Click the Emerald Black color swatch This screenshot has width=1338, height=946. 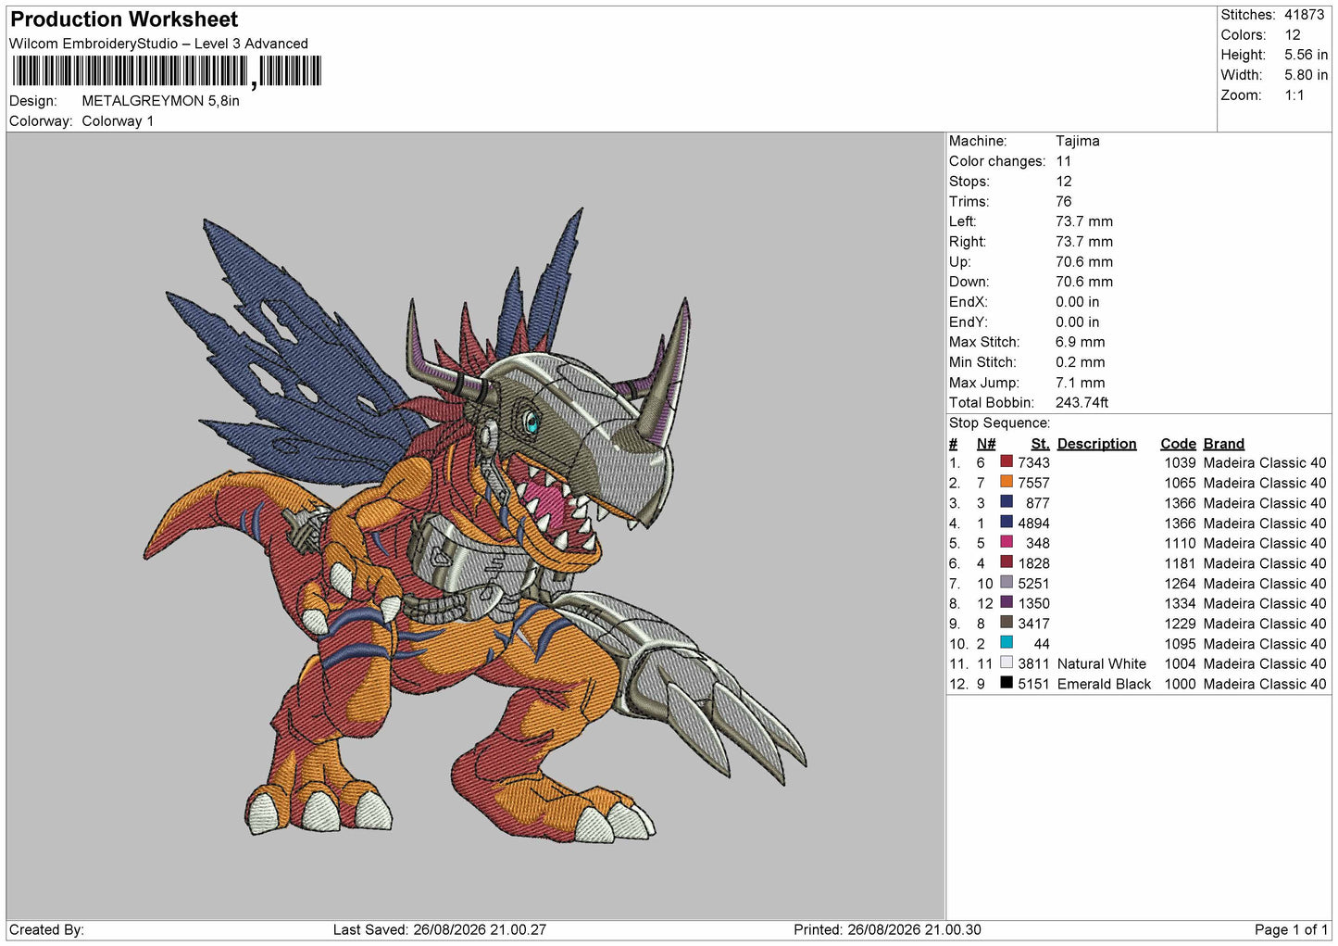pos(1007,683)
